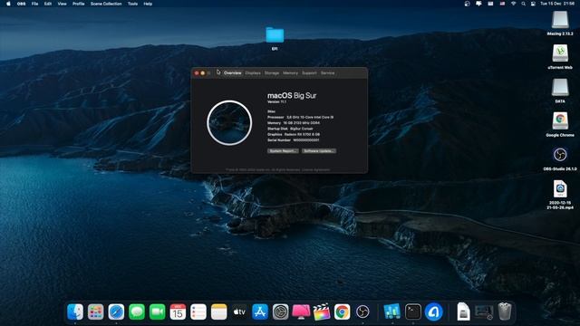
Task: Click the Software Update button
Action: coord(319,151)
